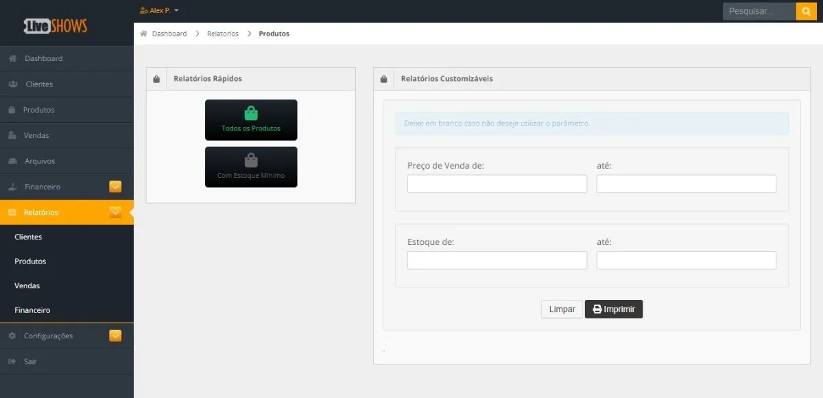Click the orange search magnifier button
823x398 pixels.
click(806, 11)
